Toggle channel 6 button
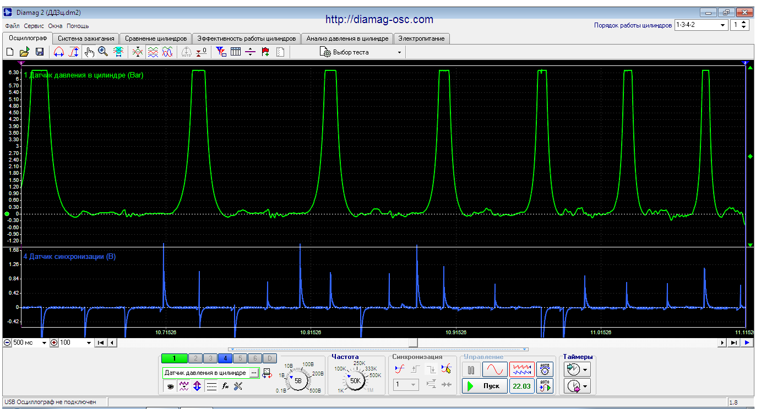The width and height of the screenshot is (761, 409). click(x=254, y=358)
